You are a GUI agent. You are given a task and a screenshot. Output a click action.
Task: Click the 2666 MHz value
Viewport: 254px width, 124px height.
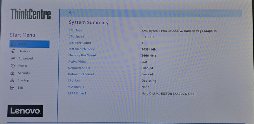point(149,56)
